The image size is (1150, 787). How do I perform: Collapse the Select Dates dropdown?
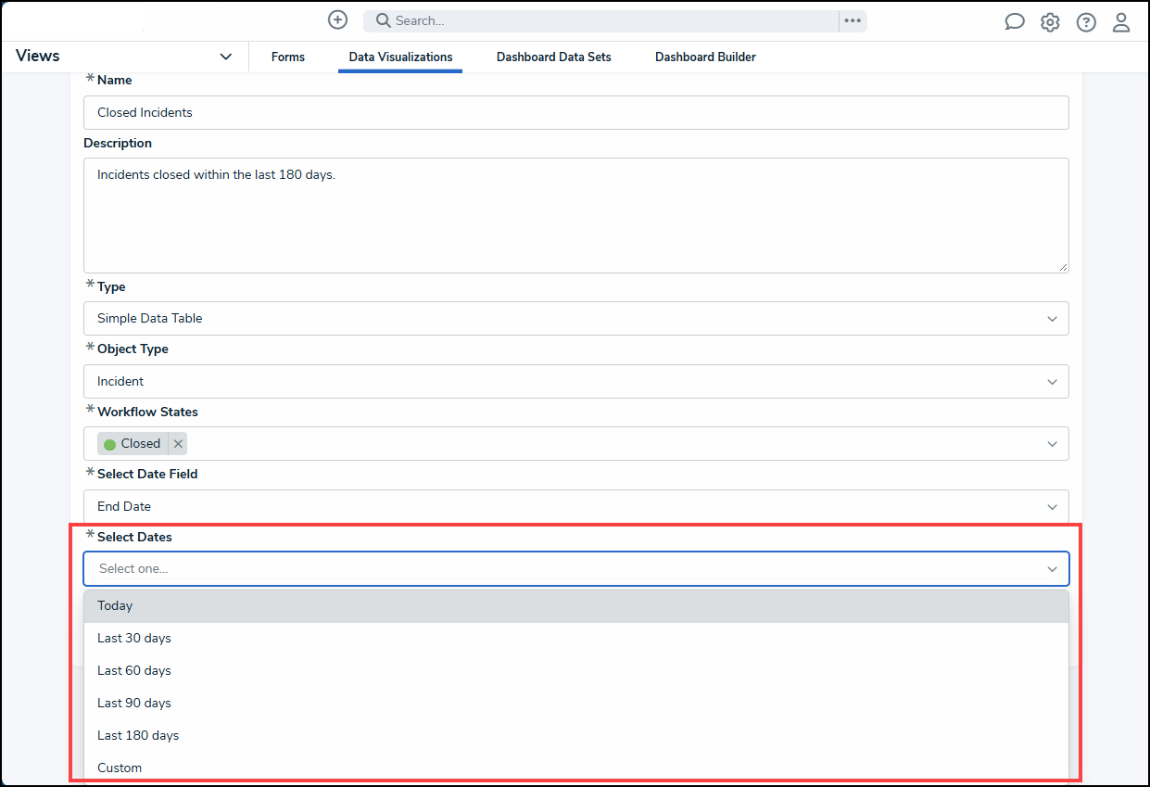coord(1052,569)
